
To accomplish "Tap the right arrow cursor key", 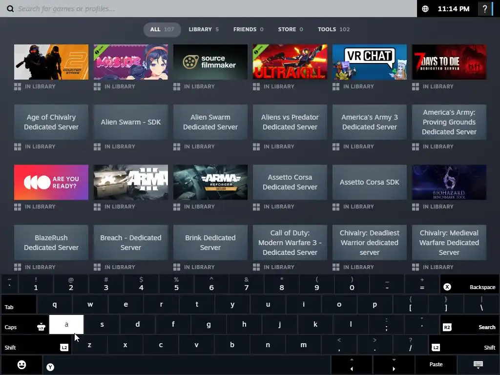I will pyautogui.click(x=394, y=364).
